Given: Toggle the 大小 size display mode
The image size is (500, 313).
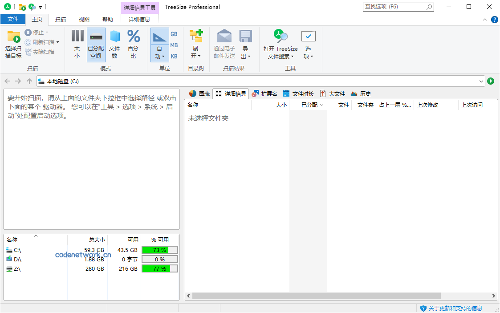Looking at the screenshot, I should [77, 44].
